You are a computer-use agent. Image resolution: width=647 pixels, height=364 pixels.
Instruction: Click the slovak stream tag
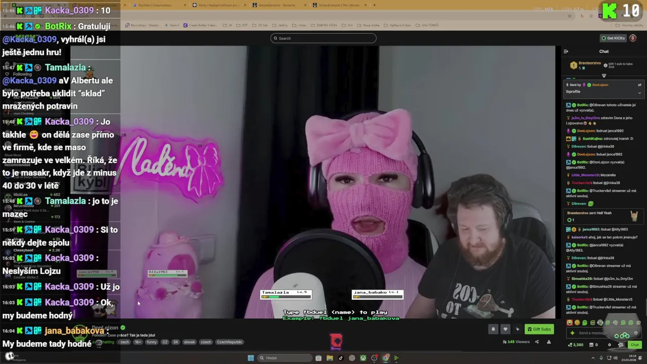coord(190,342)
